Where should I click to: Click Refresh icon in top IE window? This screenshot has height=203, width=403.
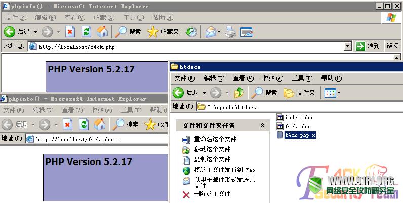tap(87, 32)
